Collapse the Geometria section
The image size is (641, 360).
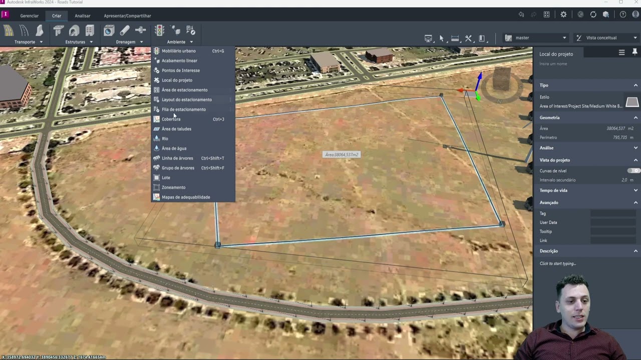coord(636,118)
